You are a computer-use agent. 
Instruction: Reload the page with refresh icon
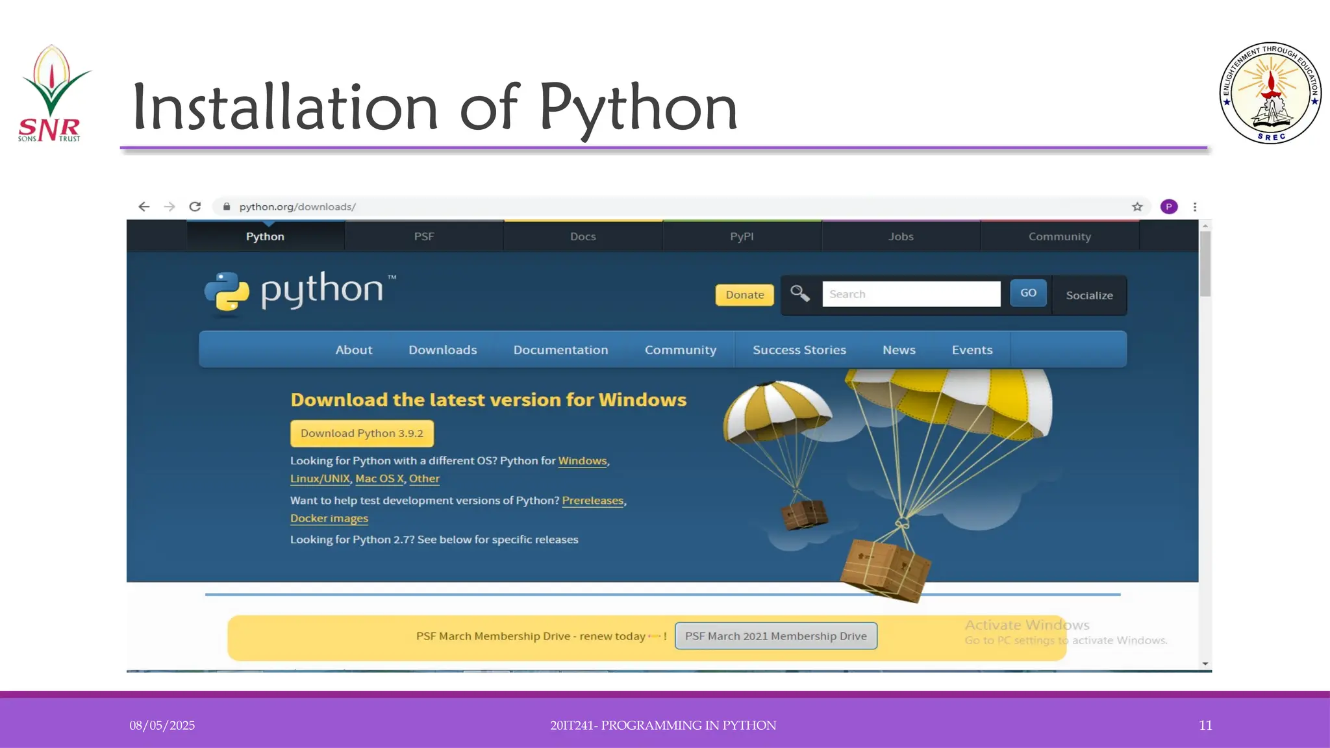pyautogui.click(x=195, y=206)
